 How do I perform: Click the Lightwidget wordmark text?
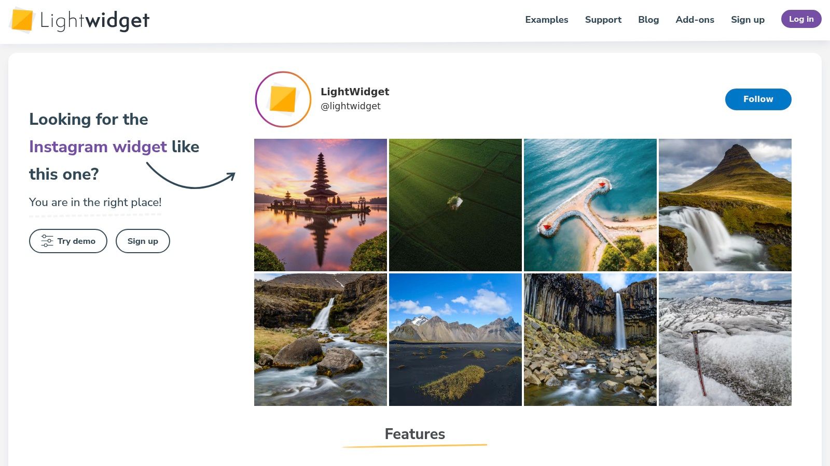click(x=95, y=21)
